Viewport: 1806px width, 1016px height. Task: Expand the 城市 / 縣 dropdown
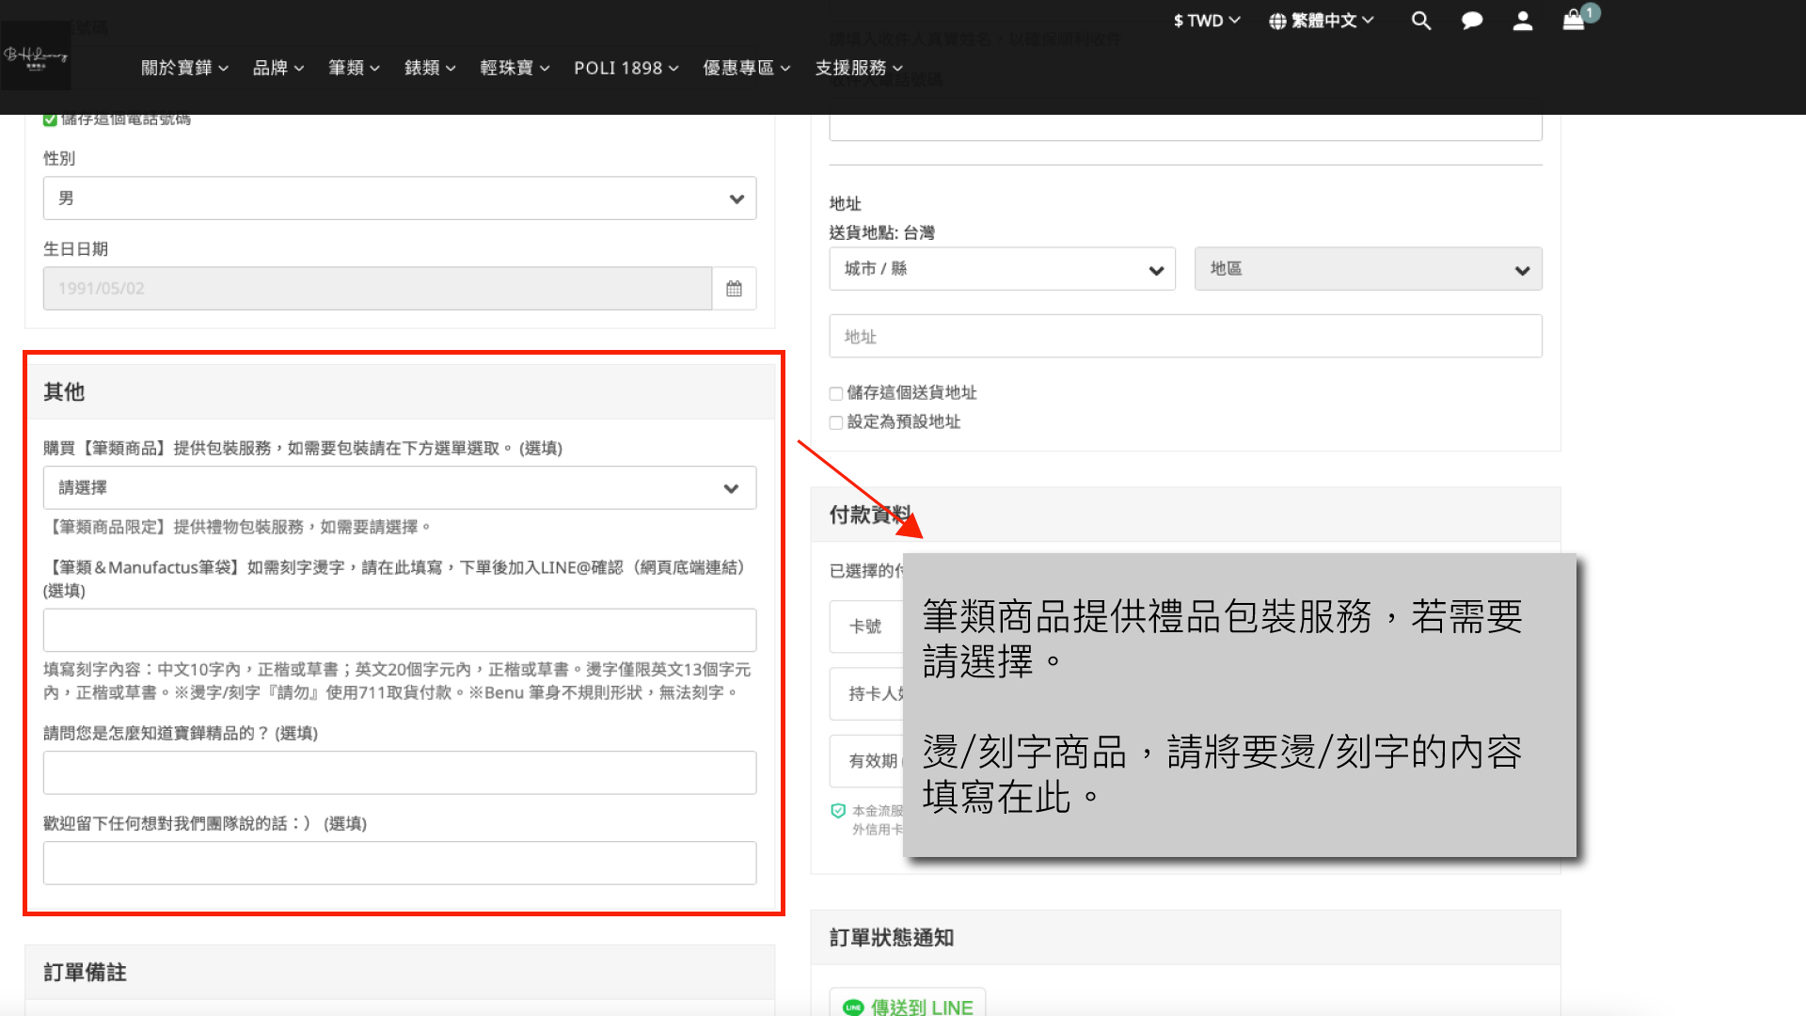coord(1002,269)
